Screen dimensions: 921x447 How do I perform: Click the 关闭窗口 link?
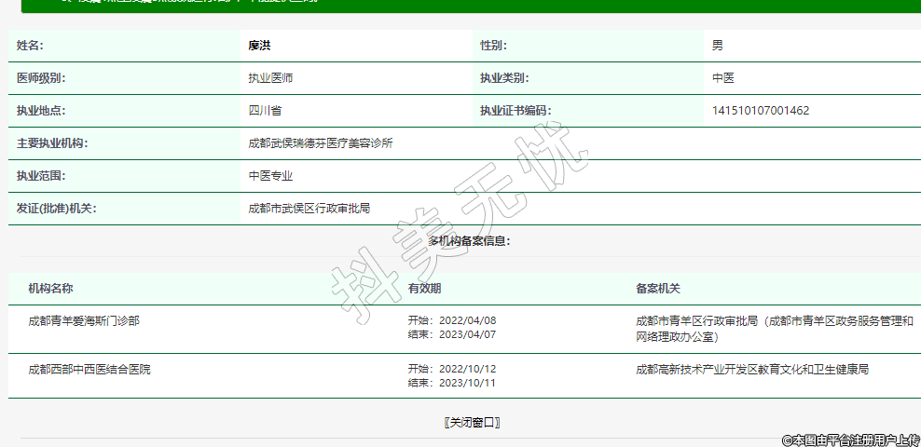(x=473, y=423)
